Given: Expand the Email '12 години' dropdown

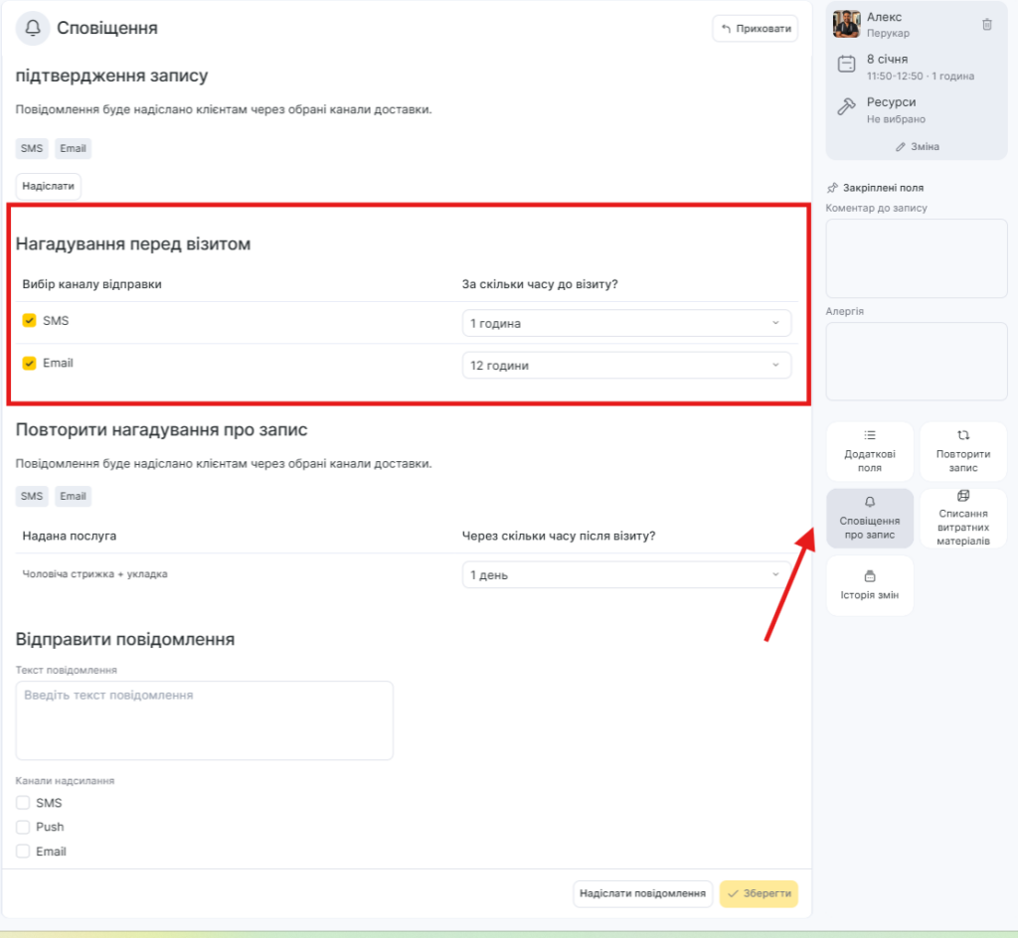Looking at the screenshot, I should 626,366.
